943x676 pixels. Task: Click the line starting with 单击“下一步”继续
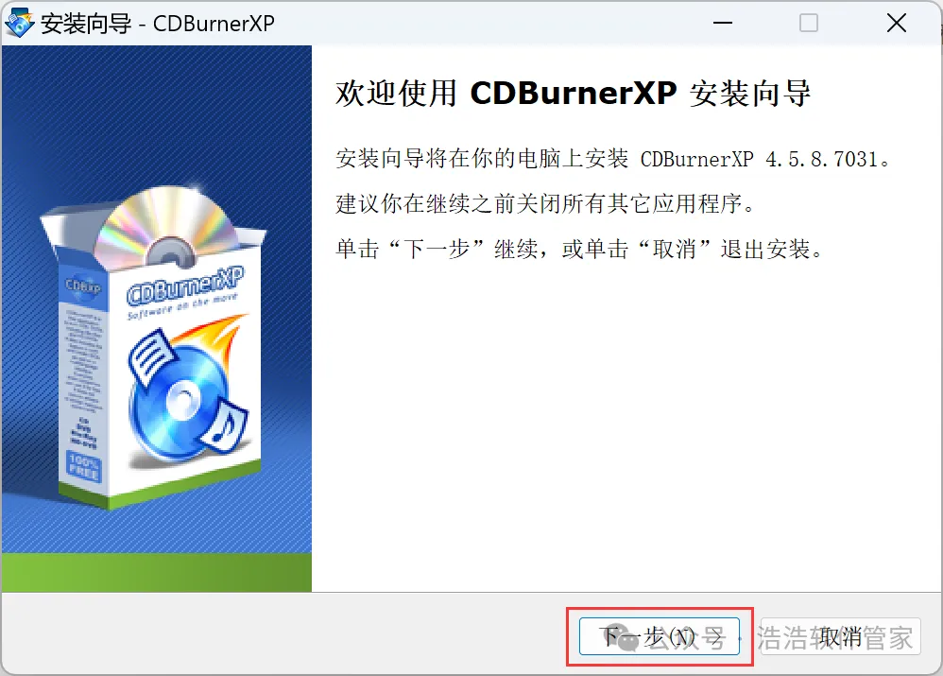(x=579, y=248)
